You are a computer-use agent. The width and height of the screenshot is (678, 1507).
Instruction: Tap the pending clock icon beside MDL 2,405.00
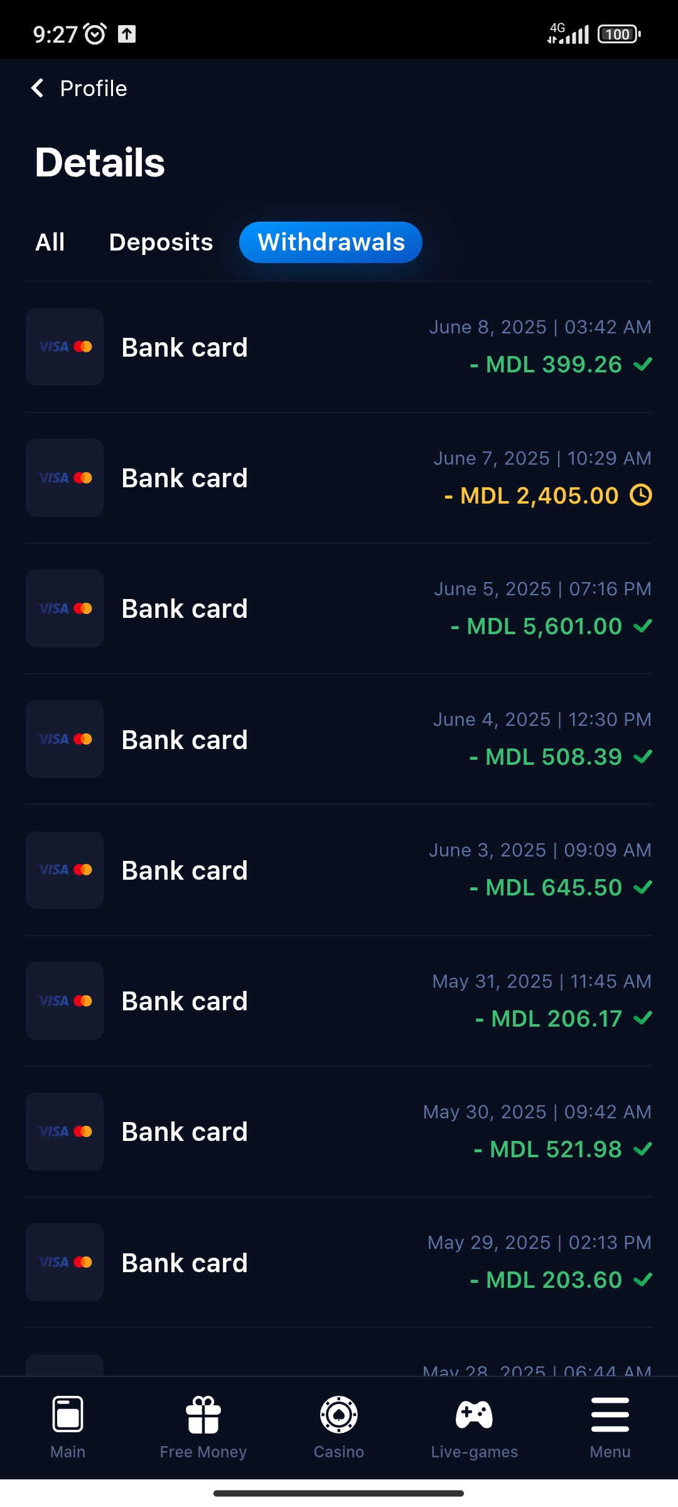pos(641,495)
